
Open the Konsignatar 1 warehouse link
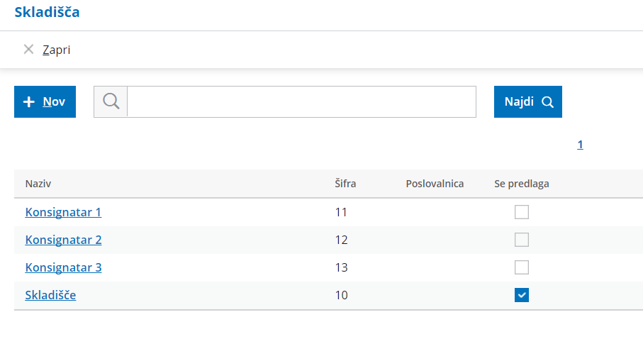(63, 212)
